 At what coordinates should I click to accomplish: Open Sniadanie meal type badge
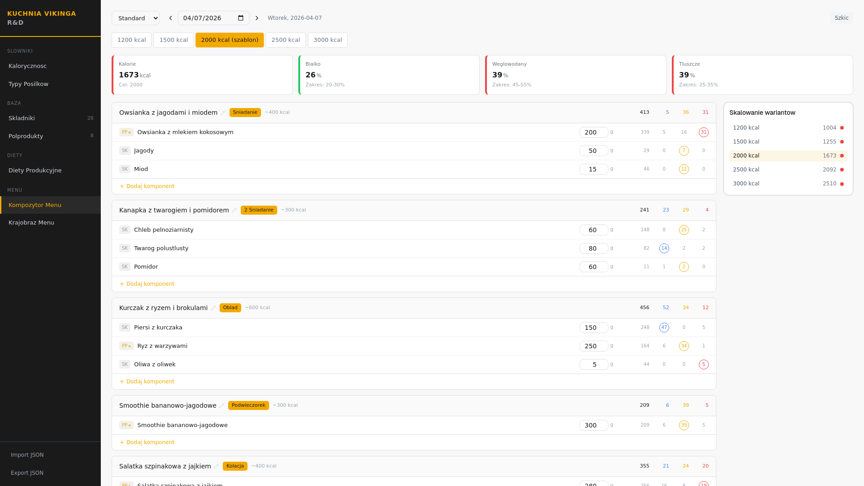(x=245, y=112)
